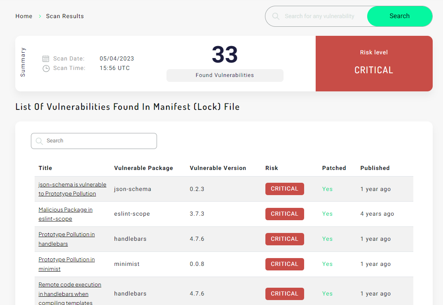Click the magnifier icon in the table search box
443x305 pixels.
click(x=39, y=141)
